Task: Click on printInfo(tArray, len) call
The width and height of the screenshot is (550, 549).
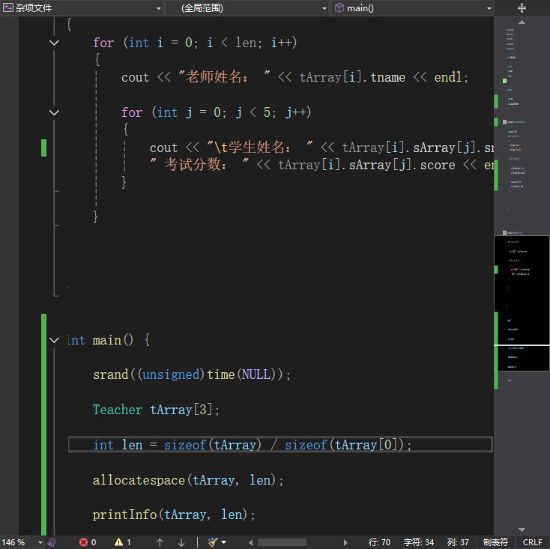Action: (174, 515)
